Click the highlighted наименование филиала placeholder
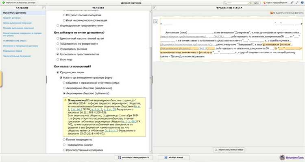Screen dimensions: 305x162 [175, 48]
